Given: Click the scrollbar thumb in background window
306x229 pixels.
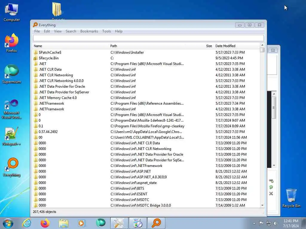Looking at the screenshot, I should tap(274, 107).
